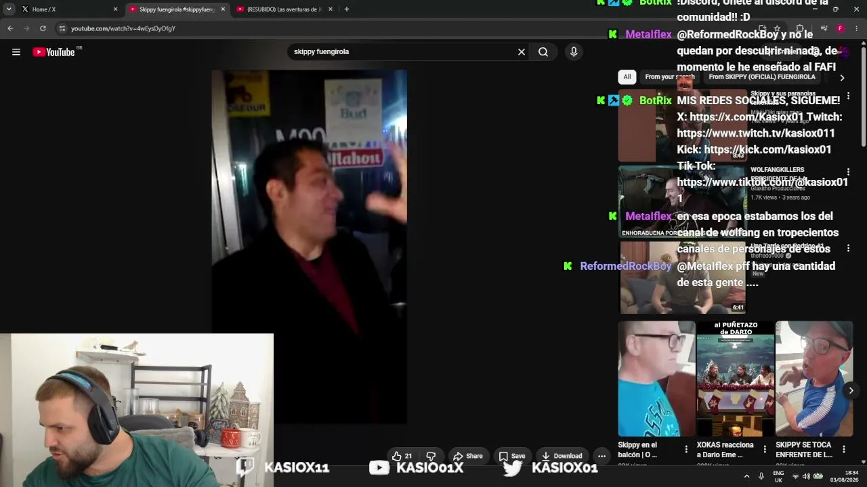This screenshot has height=487, width=867.
Task: Show next shorts with the arrow
Action: coord(851,390)
